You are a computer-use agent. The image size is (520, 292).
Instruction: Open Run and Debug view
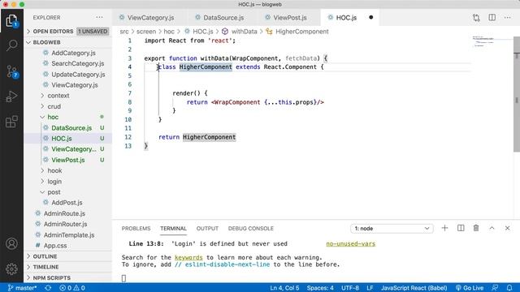(11, 97)
